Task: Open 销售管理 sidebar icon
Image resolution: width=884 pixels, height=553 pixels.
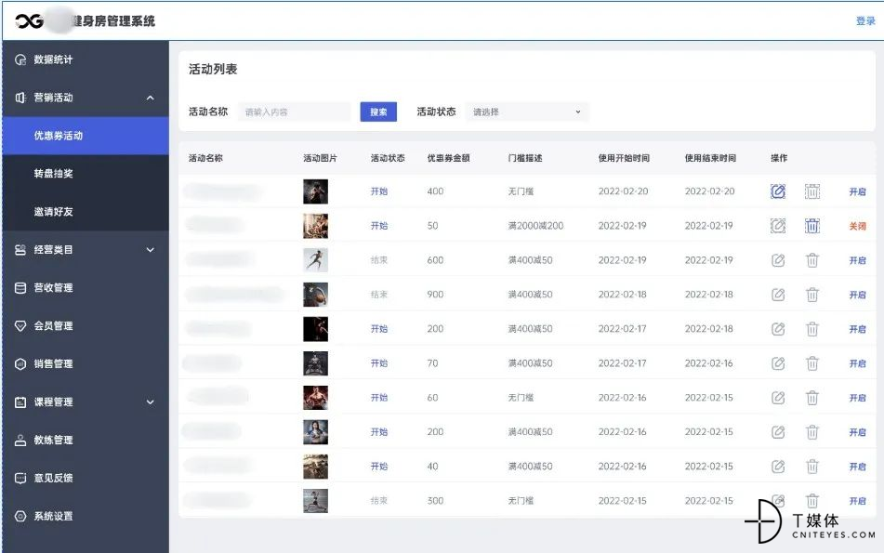Action: (x=20, y=364)
